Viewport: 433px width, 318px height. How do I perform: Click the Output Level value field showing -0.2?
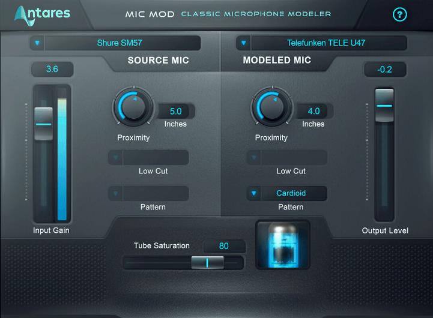tap(385, 70)
